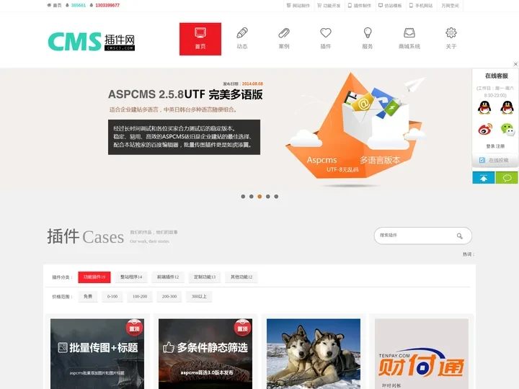Open the 动态 pencil icon menu

[x=242, y=39]
